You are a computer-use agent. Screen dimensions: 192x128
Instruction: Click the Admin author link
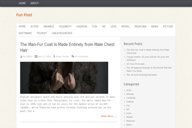[x=29, y=56]
